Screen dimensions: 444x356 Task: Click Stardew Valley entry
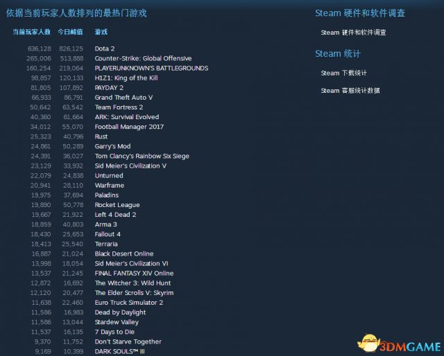pos(117,322)
